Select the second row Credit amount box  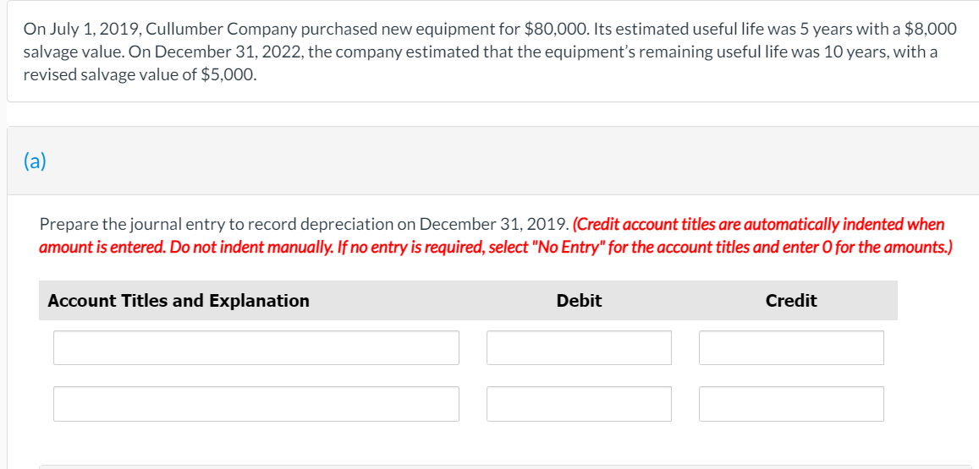[791, 404]
